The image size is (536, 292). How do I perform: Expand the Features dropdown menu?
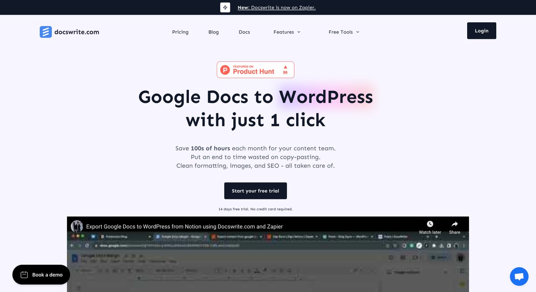coord(287,32)
